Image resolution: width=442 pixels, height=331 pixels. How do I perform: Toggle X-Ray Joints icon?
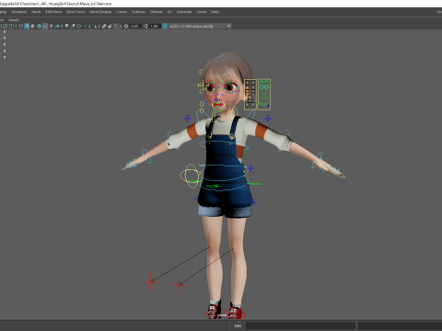[116, 26]
